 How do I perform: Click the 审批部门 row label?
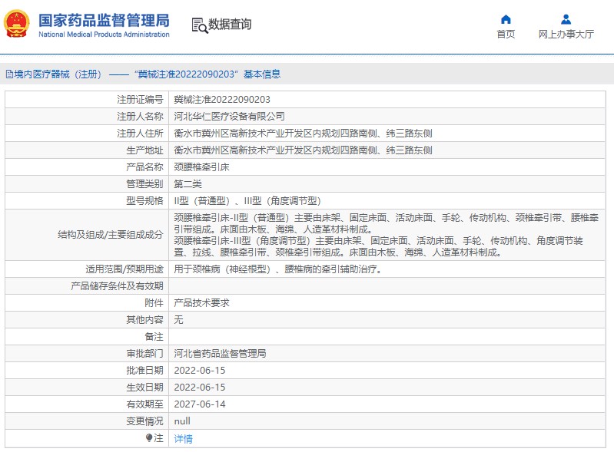click(144, 354)
